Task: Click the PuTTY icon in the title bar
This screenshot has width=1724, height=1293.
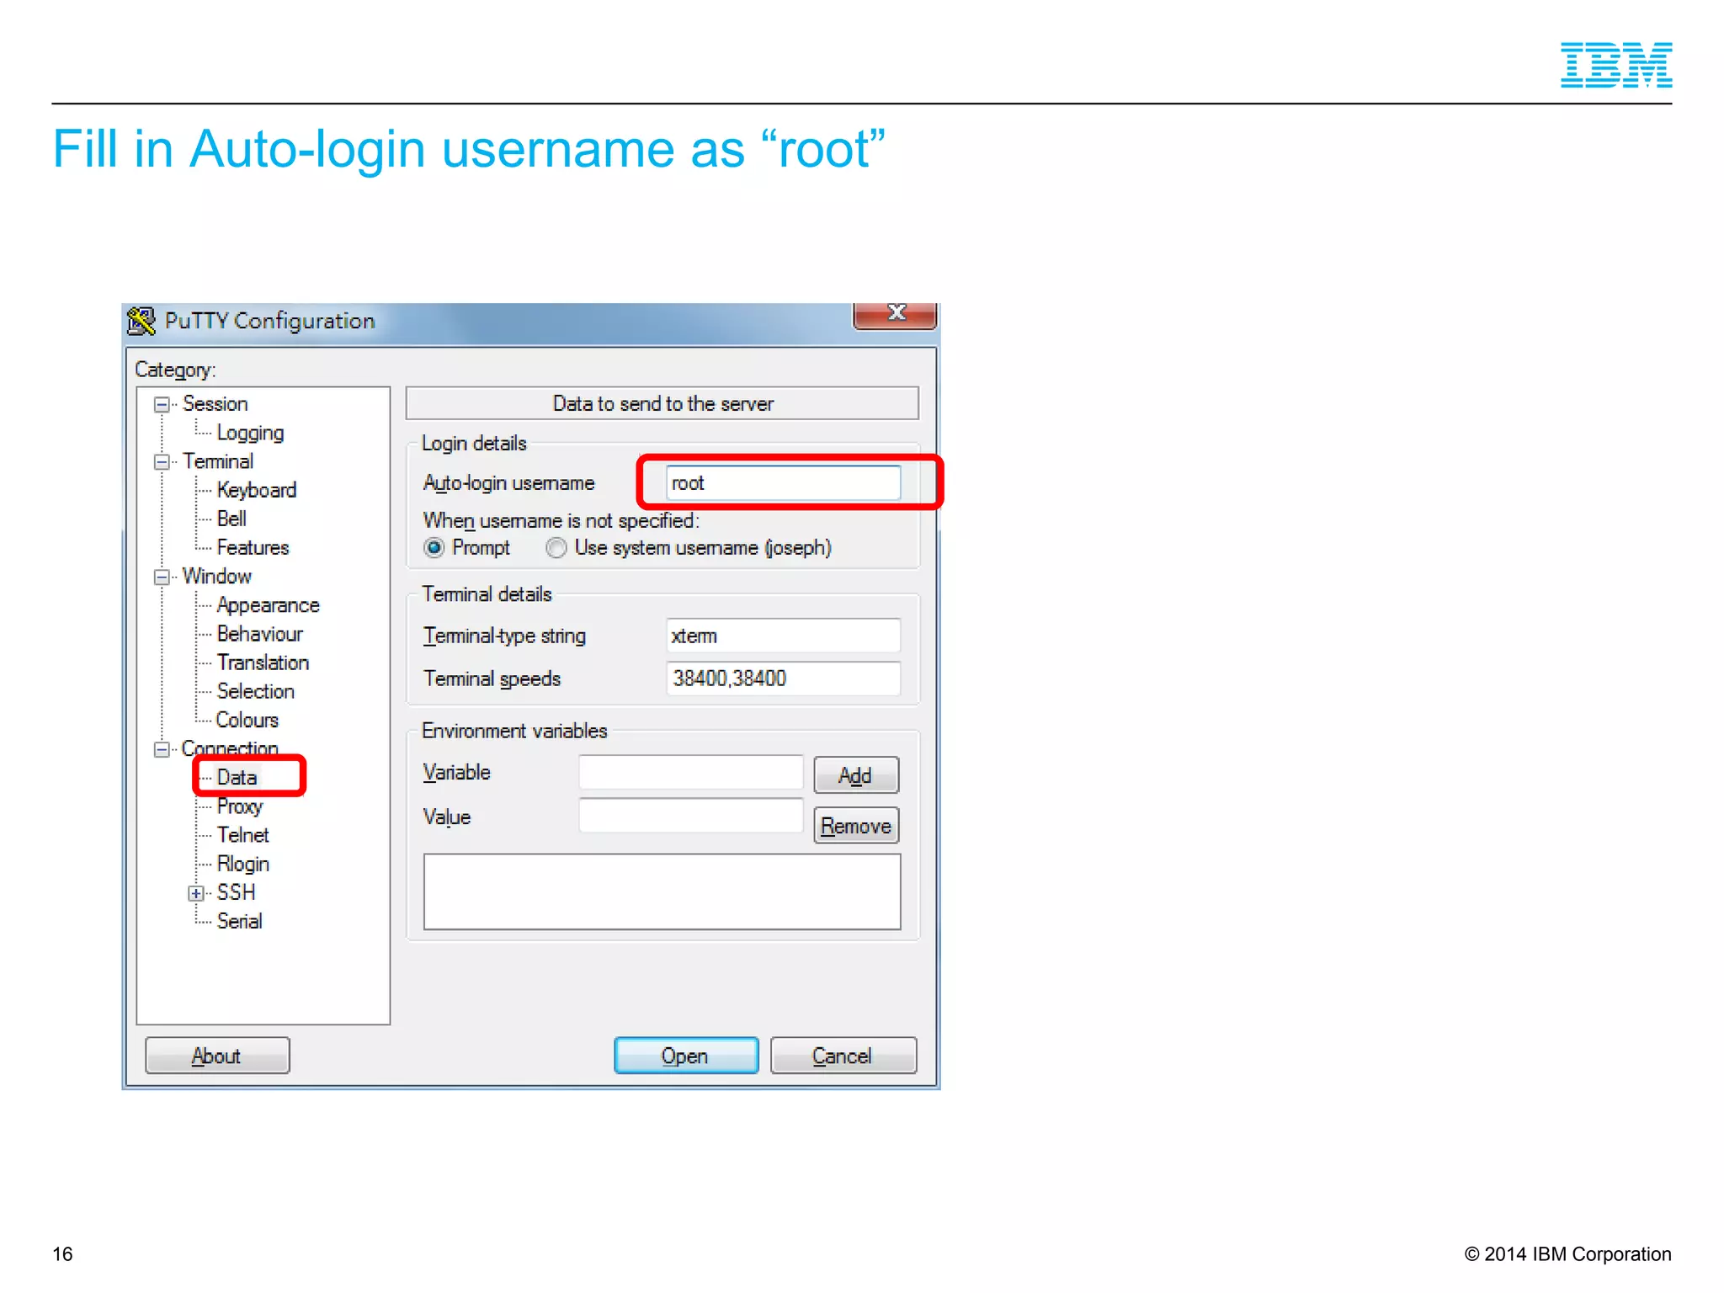Action: pos(141,321)
